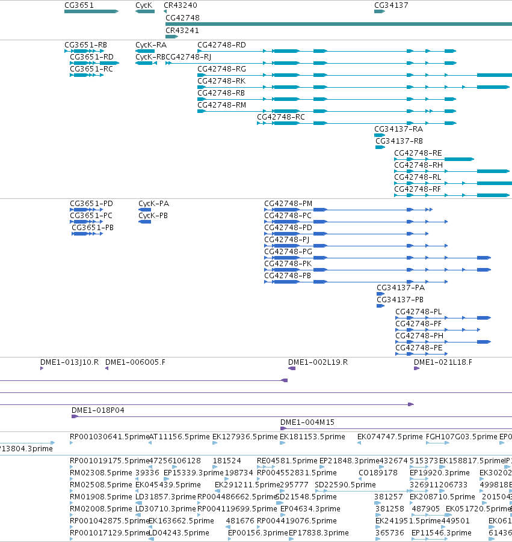
Task: Open the CG42748-PL protein label
Action: coord(419,311)
